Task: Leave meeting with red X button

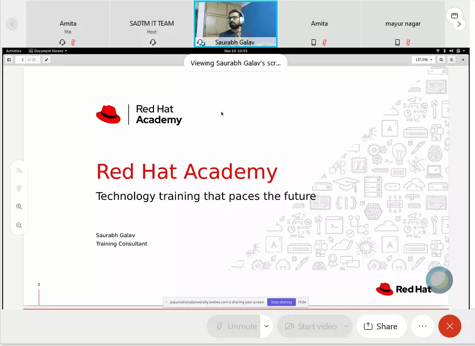Action: [449, 326]
